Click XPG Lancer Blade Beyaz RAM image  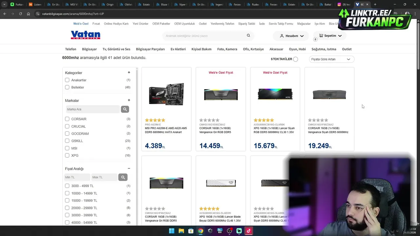click(x=221, y=183)
